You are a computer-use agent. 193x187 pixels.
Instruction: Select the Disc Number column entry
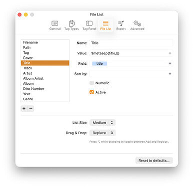coord(45,89)
